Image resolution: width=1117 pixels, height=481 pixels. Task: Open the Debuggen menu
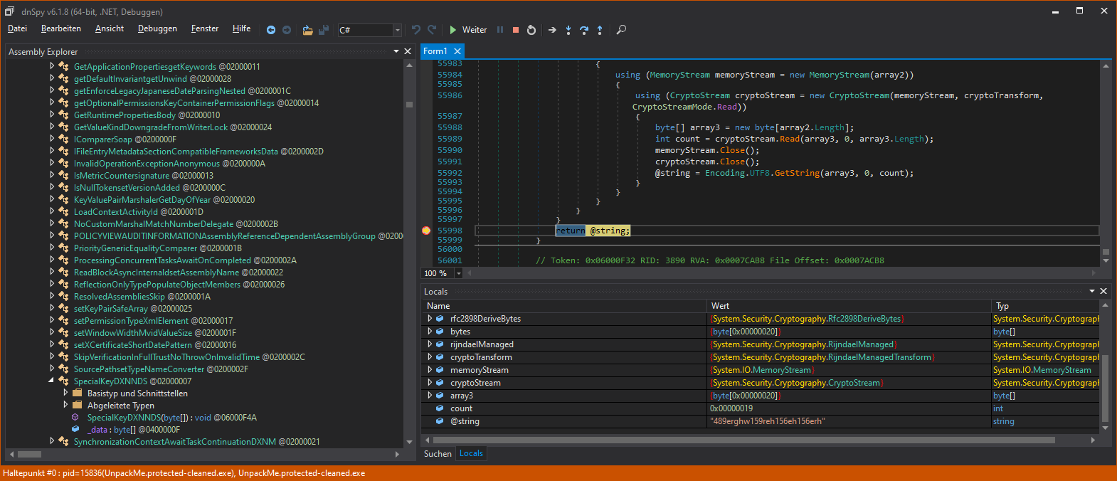pos(157,28)
